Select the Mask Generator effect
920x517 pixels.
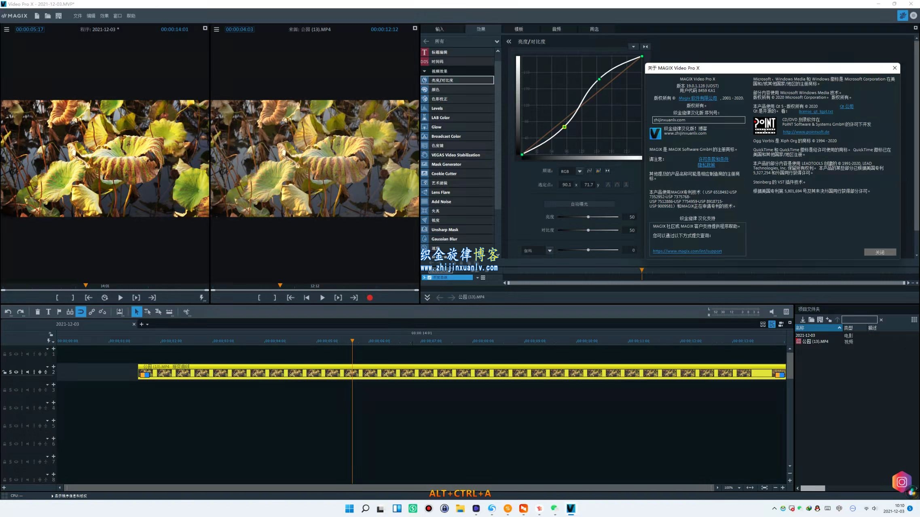coord(446,163)
